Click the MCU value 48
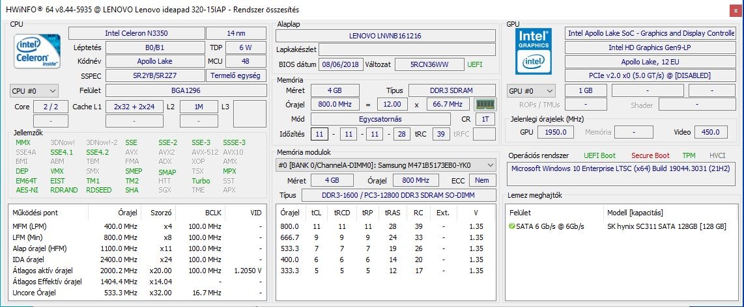744x307 pixels. pyautogui.click(x=246, y=61)
